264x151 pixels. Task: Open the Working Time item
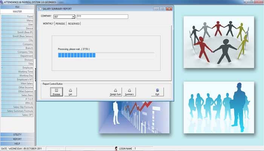click(17, 71)
